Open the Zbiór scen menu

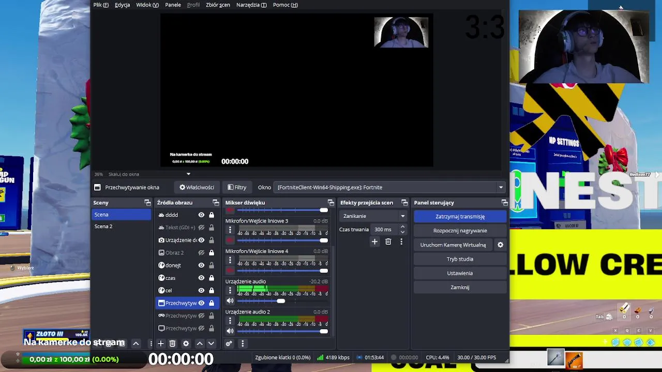tap(218, 5)
